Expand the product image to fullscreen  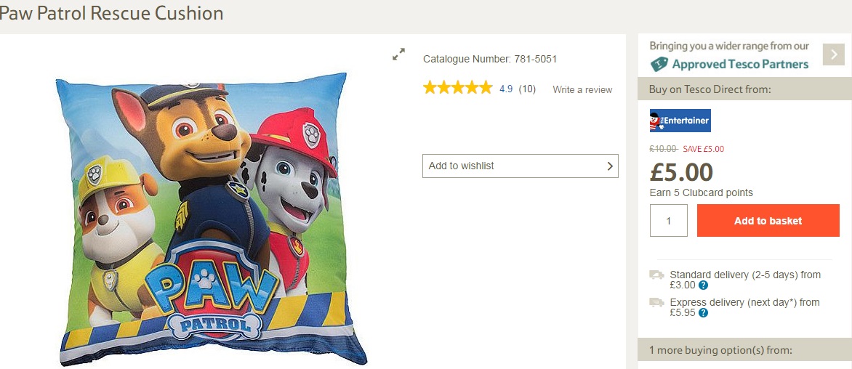tap(398, 54)
